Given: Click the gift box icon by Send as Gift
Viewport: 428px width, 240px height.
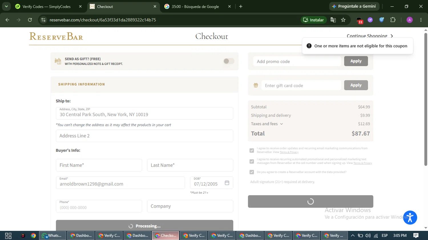Looking at the screenshot, I should (x=58, y=61).
